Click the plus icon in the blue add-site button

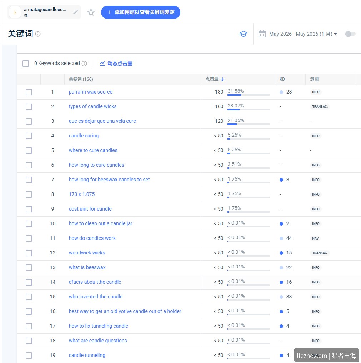pyautogui.click(x=110, y=12)
